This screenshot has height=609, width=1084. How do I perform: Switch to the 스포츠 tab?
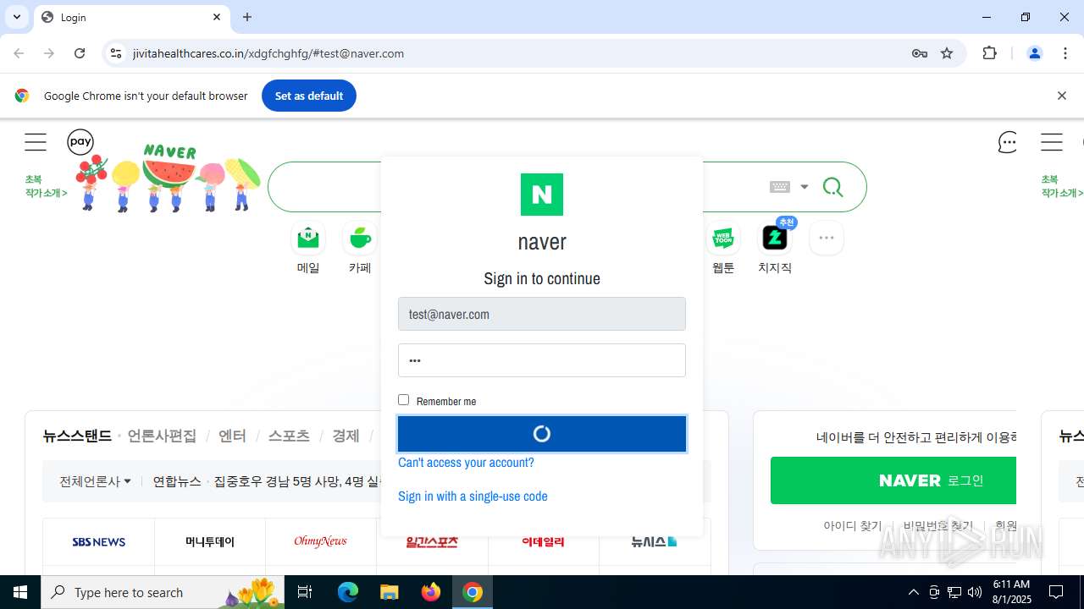point(289,436)
